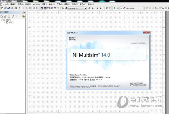169x114 pixels.
Task: Expand the Transfer to Ultiboard arrow
Action: 95,8
